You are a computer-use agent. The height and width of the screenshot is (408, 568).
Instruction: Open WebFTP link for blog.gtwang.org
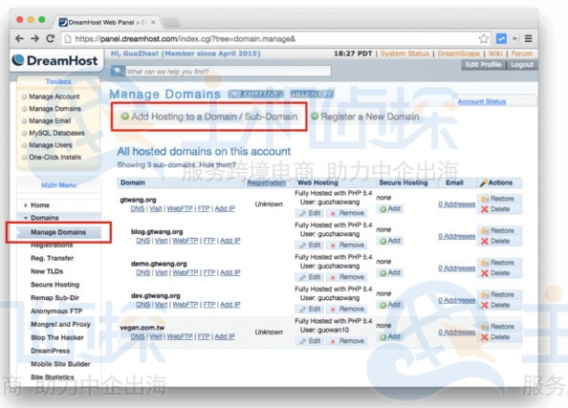point(186,241)
